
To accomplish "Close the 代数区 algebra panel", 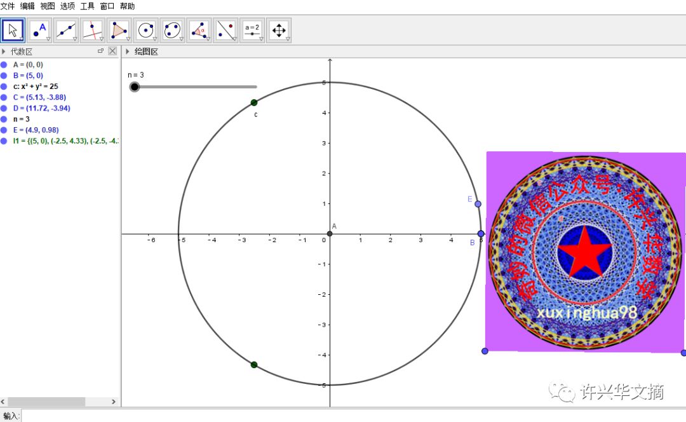I will tap(112, 51).
